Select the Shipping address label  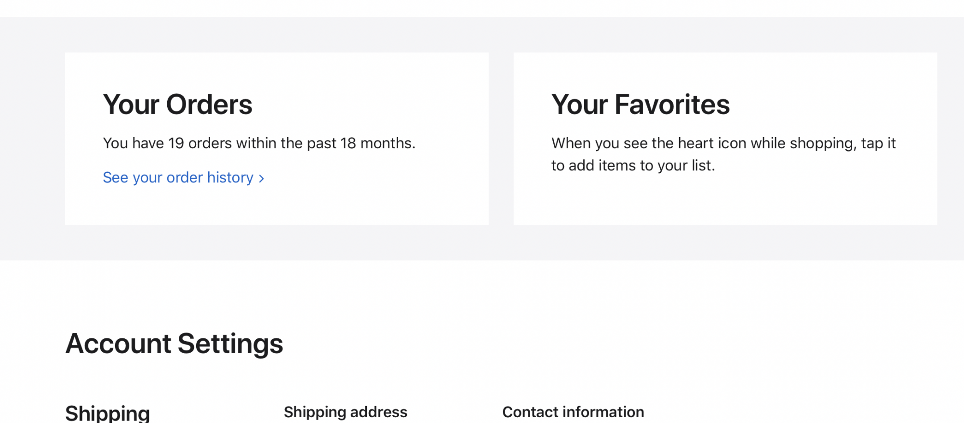pos(345,412)
